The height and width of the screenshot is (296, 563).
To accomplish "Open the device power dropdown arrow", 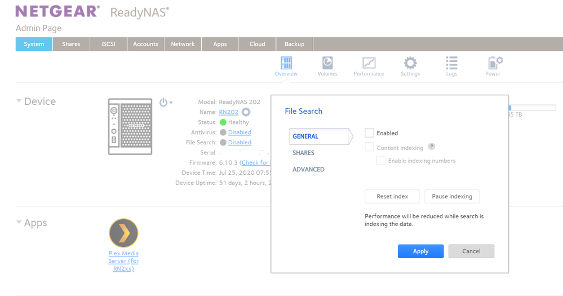I will point(171,103).
